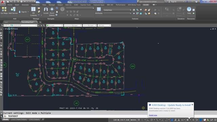Open the Centerlines feature layer dropdown

click(117, 10)
